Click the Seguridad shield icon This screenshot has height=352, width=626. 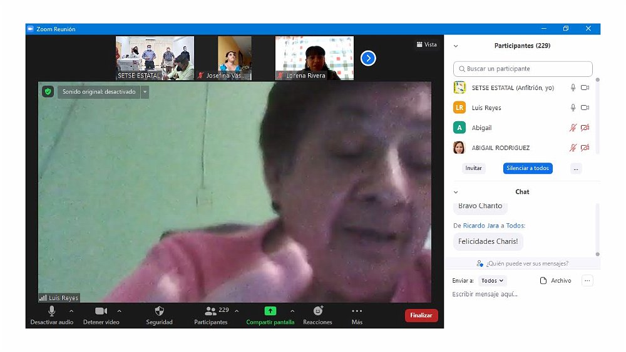[159, 311]
